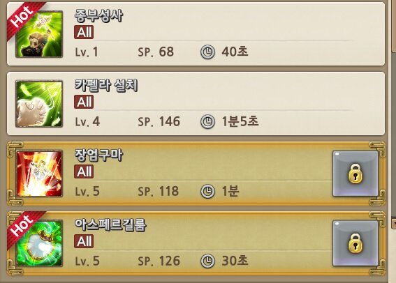Click the 종부성사 skill icon

39,34
